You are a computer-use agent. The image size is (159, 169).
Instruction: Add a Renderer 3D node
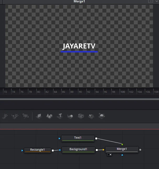(102, 116)
